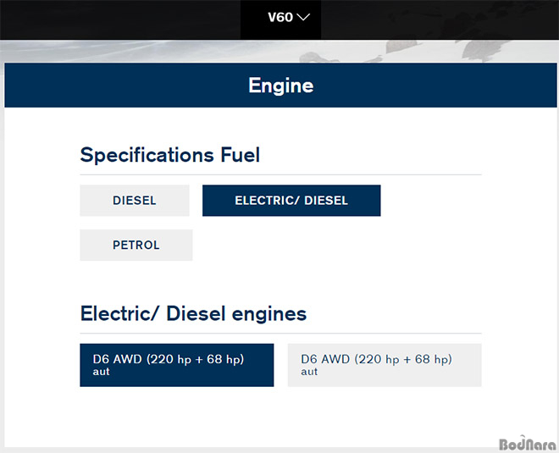The width and height of the screenshot is (559, 453).
Task: Click the chevron arrow beside V60
Action: pyautogui.click(x=303, y=17)
